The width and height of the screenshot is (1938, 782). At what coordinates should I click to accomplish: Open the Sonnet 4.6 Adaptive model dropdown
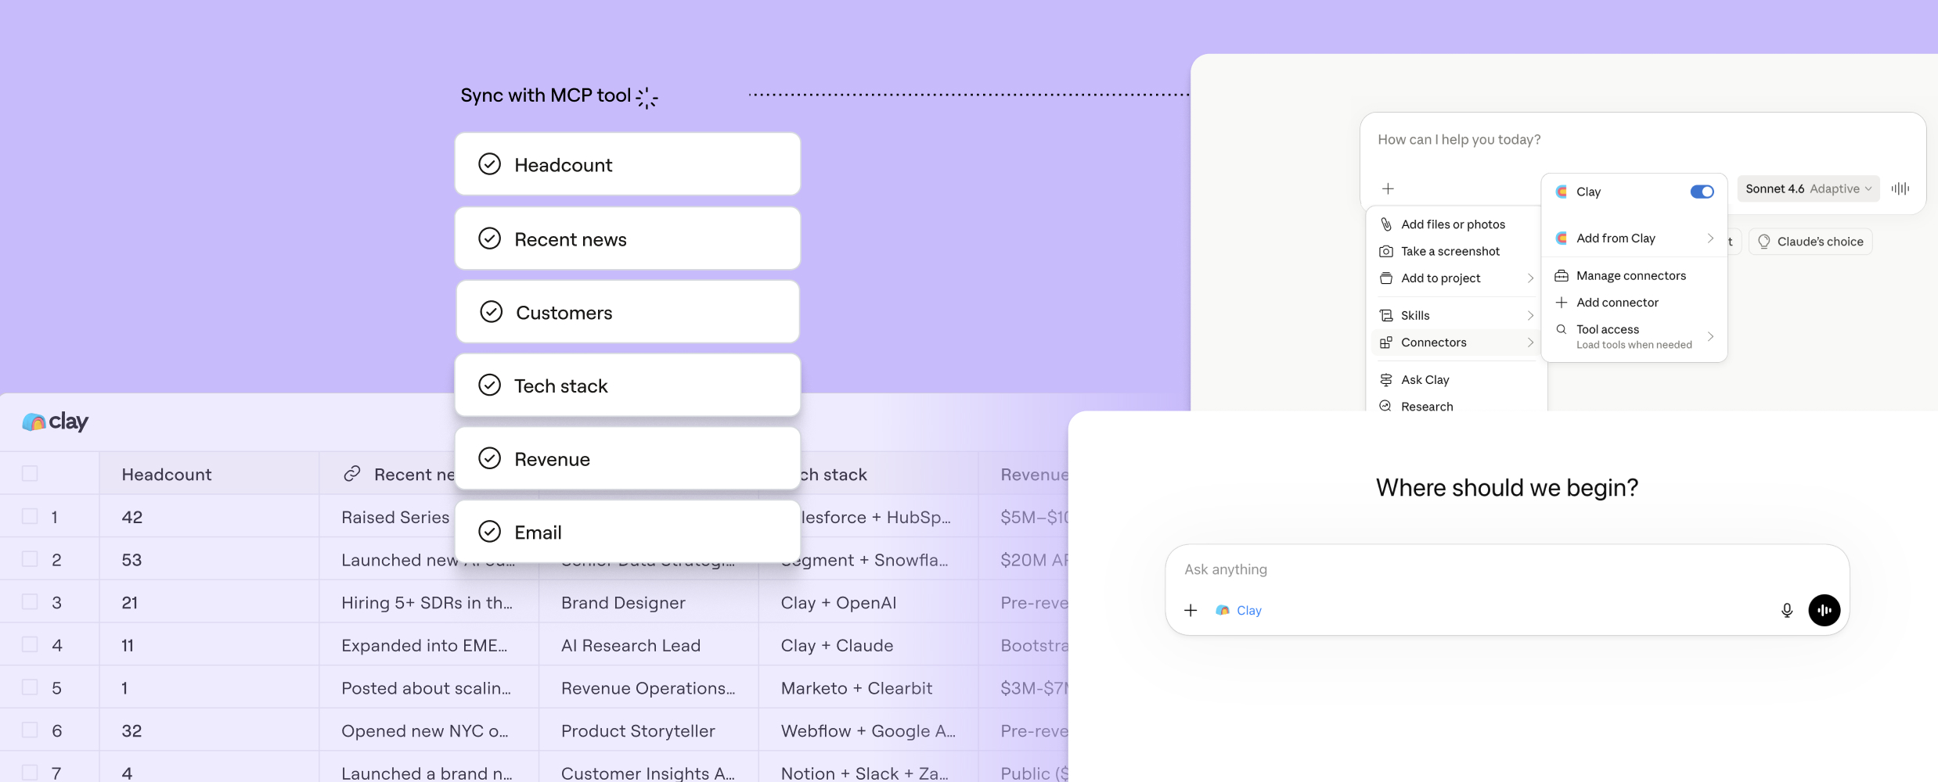(x=1808, y=188)
